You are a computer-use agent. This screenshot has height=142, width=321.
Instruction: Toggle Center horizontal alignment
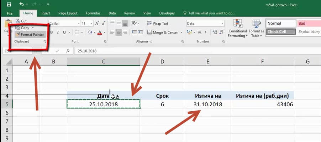tap(119, 32)
